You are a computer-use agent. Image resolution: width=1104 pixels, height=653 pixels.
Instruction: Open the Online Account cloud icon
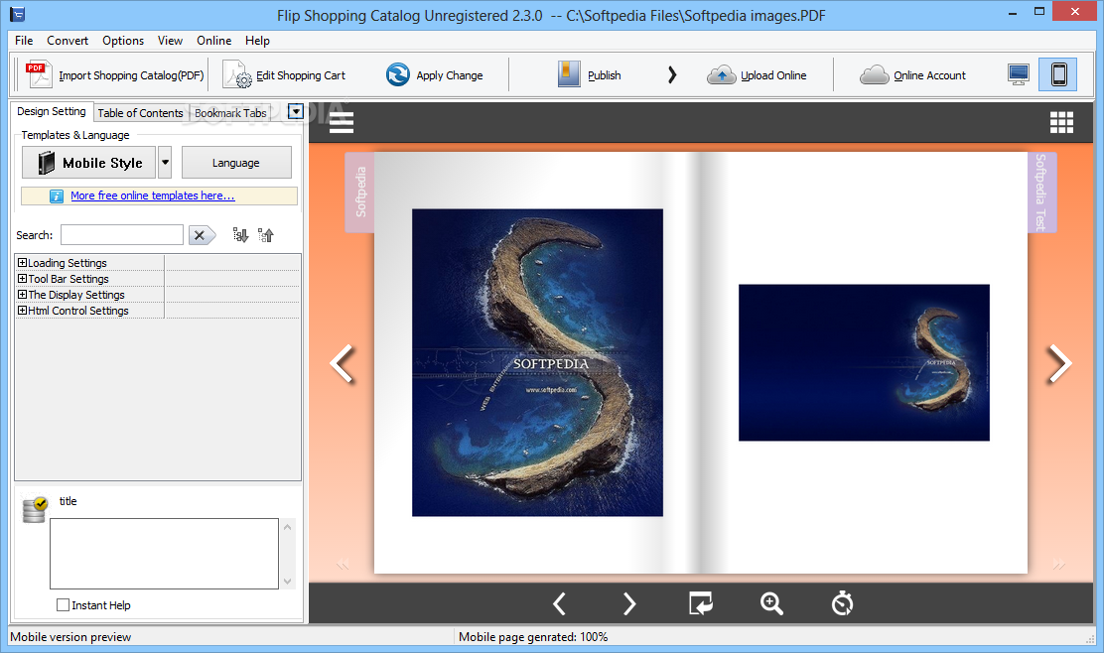(x=875, y=74)
